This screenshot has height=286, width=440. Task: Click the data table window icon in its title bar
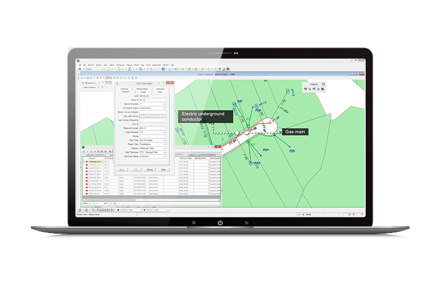click(83, 147)
